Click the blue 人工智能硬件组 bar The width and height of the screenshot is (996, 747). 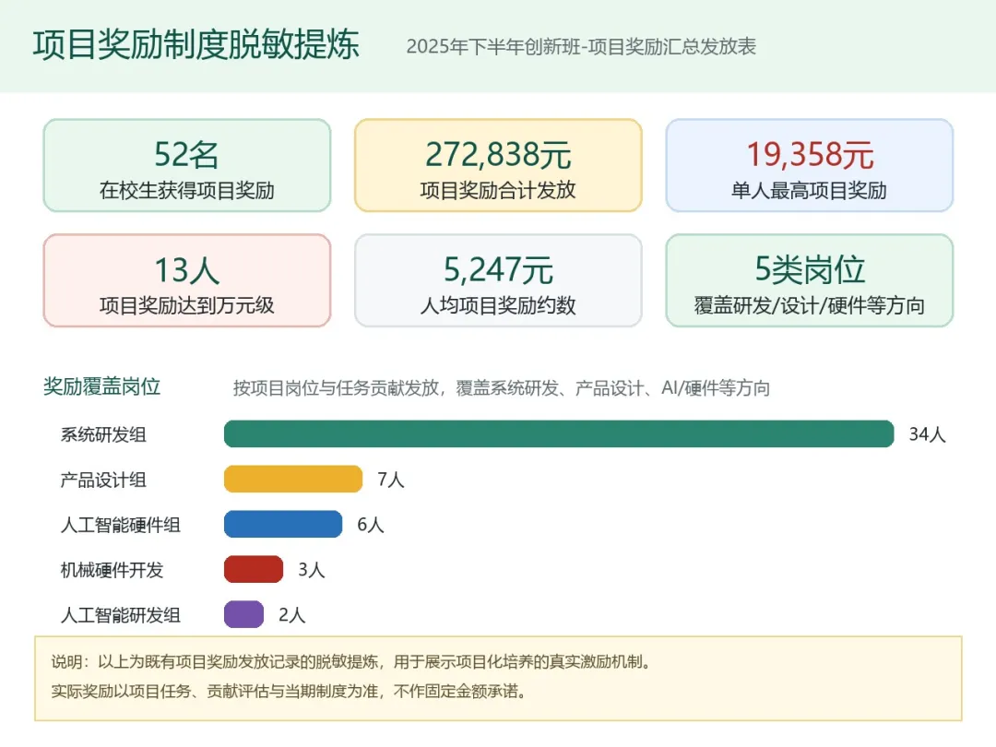[283, 524]
